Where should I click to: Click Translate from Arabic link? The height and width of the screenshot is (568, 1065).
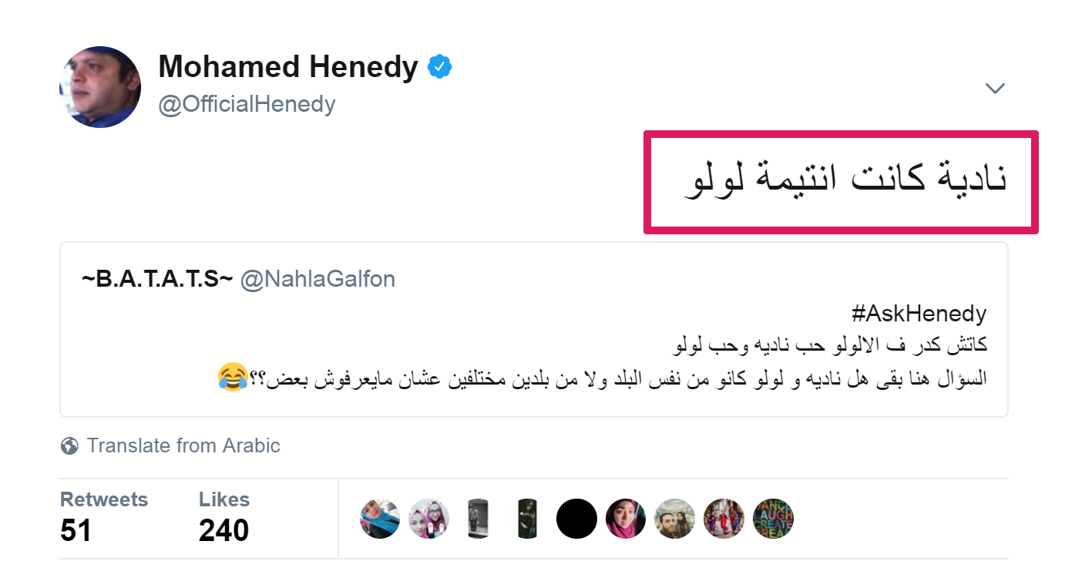(x=183, y=446)
